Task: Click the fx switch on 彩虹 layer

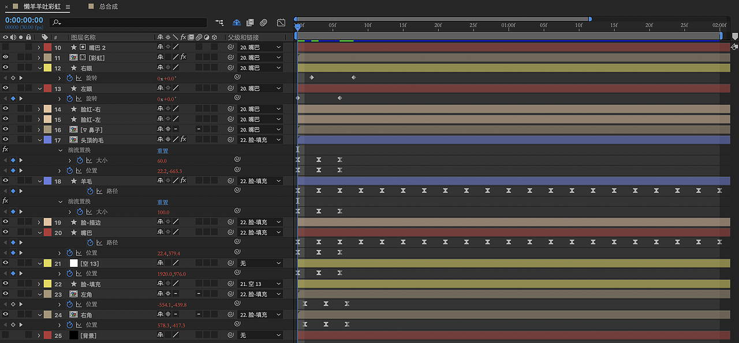Action: pyautogui.click(x=183, y=58)
